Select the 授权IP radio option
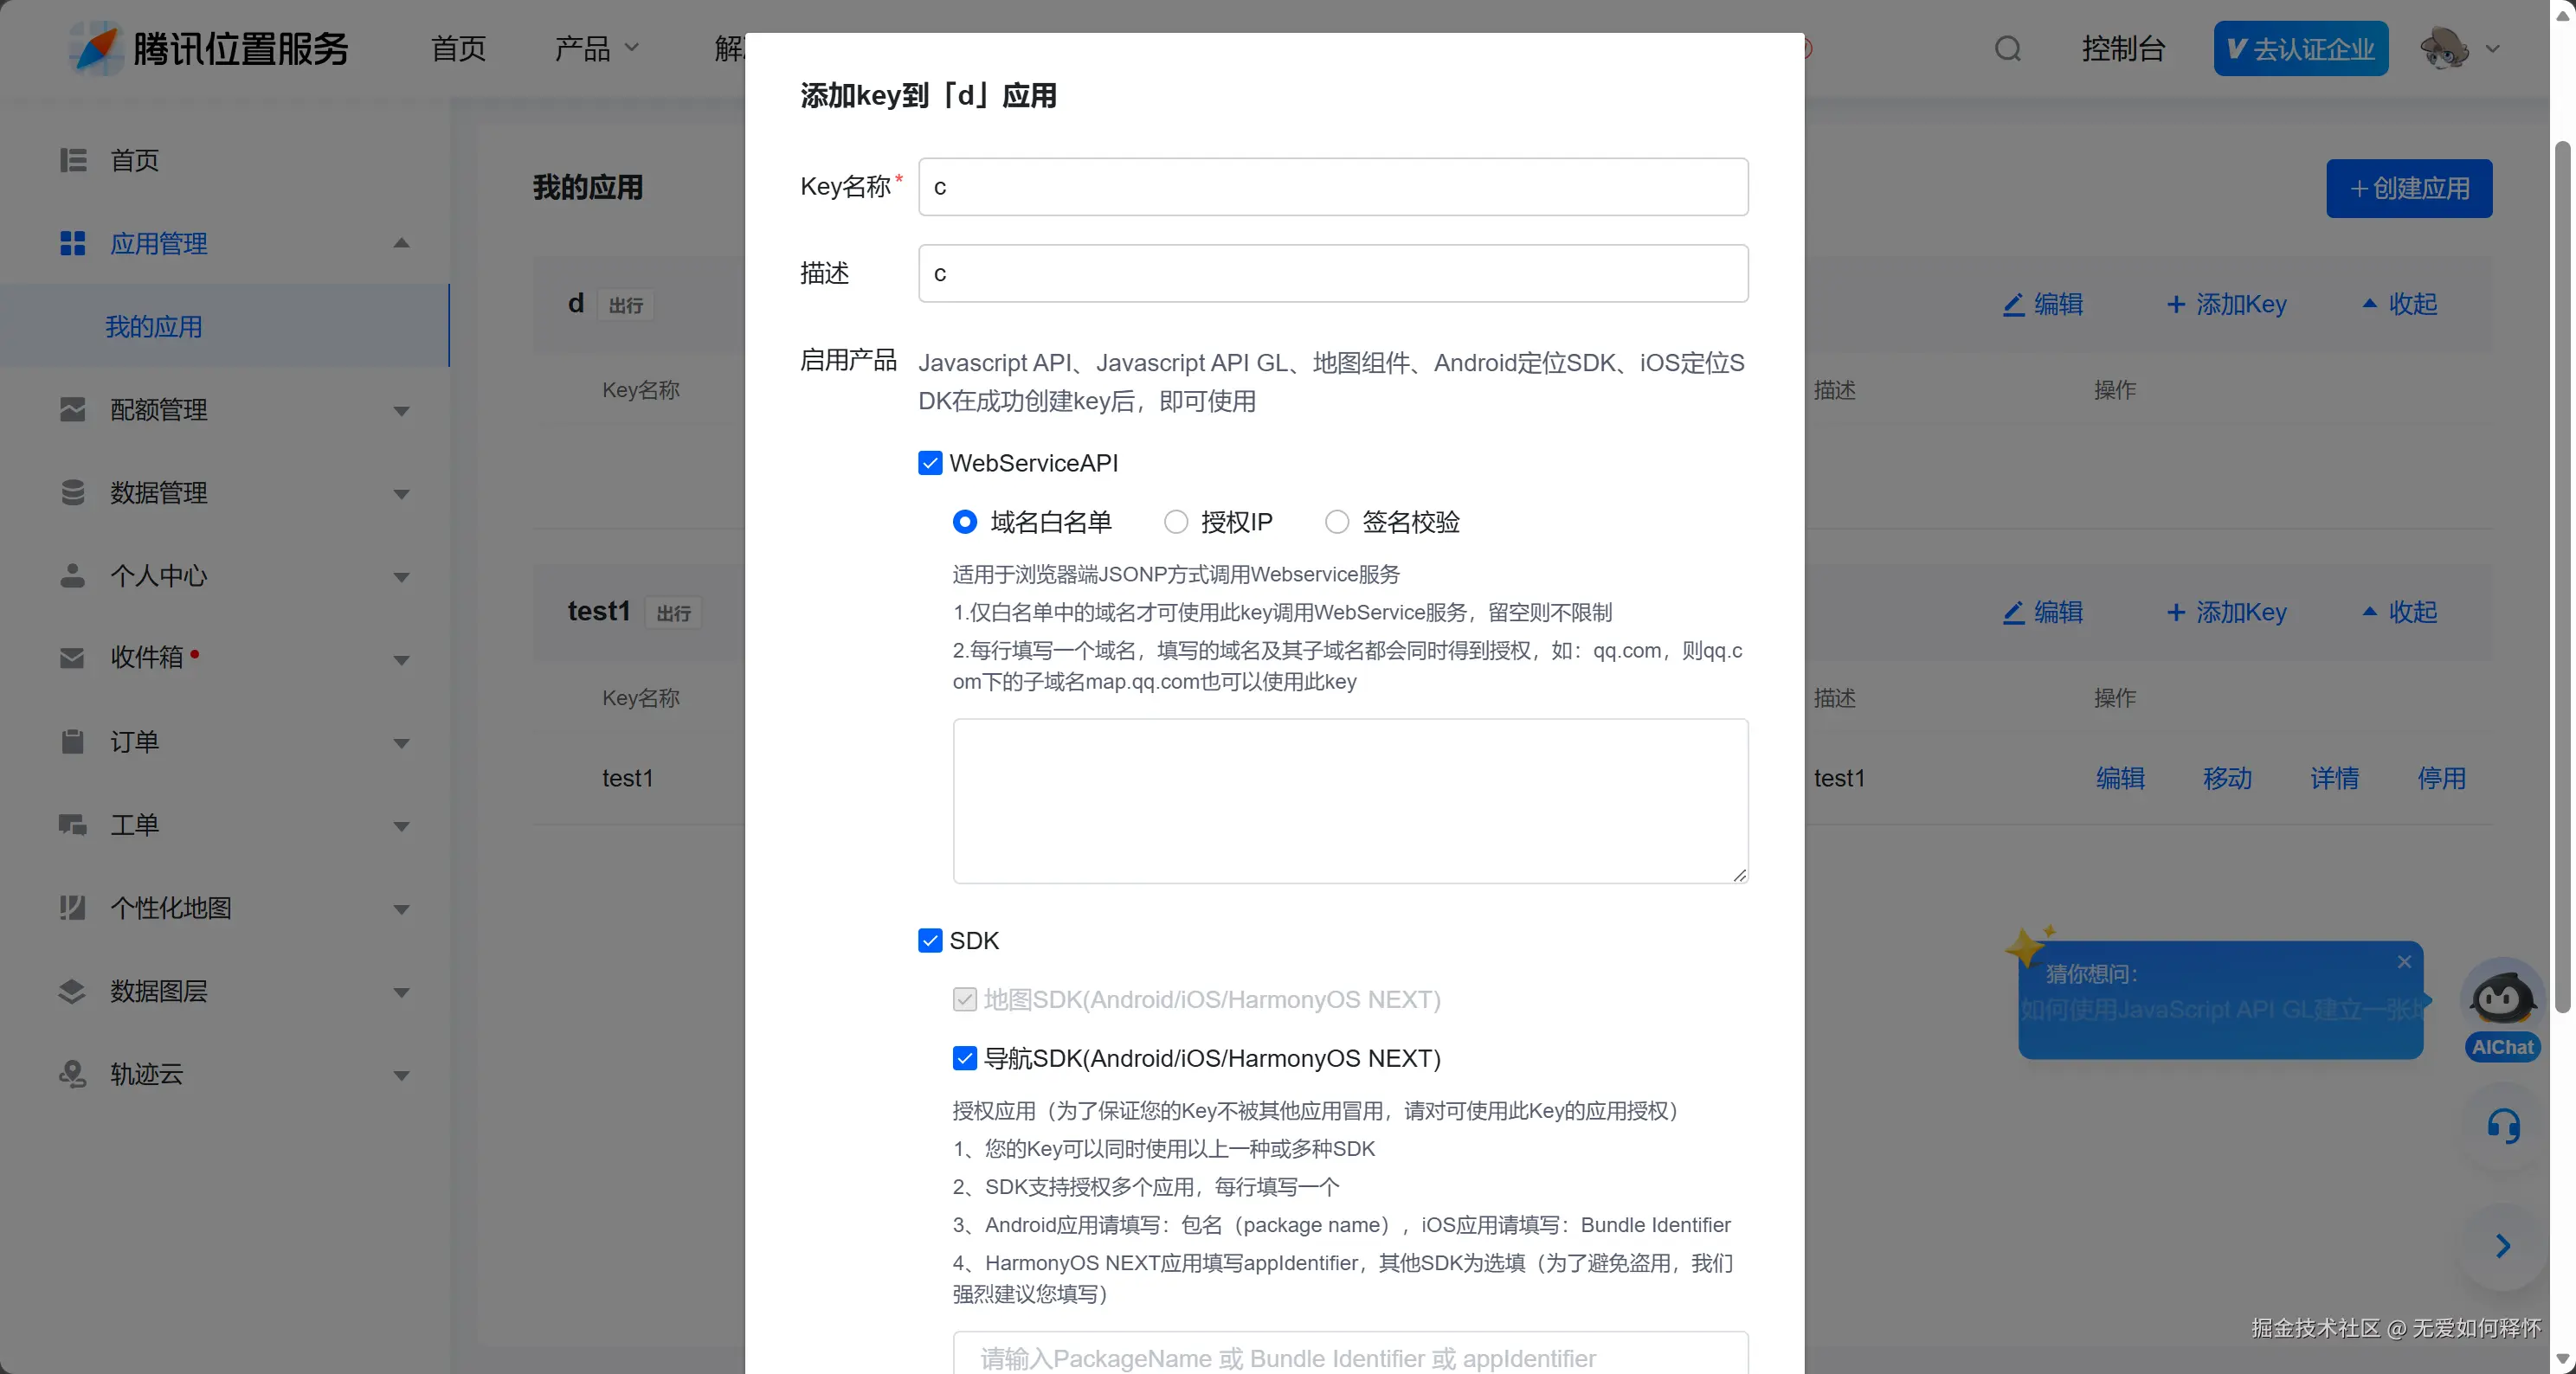The image size is (2576, 1374). point(1176,522)
